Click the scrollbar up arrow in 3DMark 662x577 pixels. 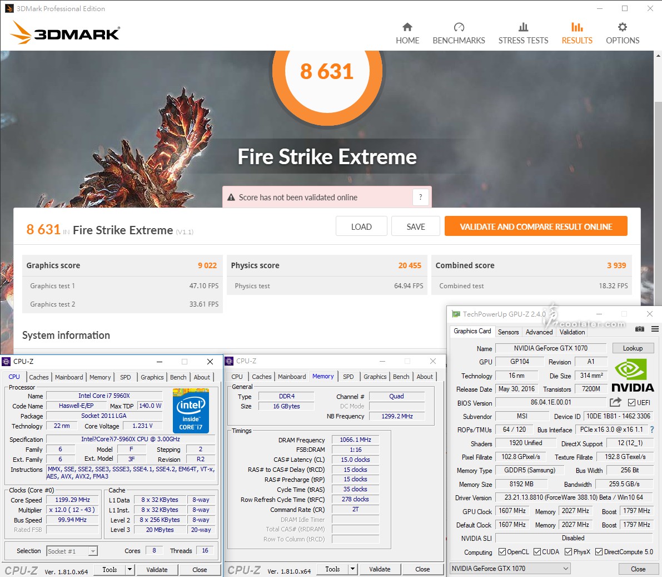(x=658, y=56)
